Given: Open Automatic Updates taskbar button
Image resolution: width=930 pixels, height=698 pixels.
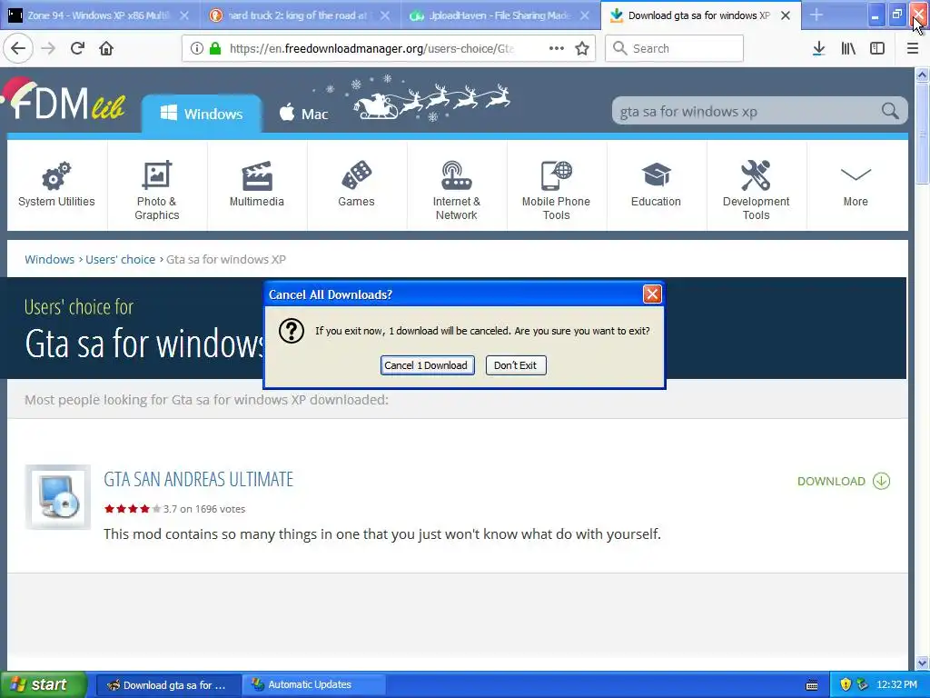Looking at the screenshot, I should click(x=313, y=685).
